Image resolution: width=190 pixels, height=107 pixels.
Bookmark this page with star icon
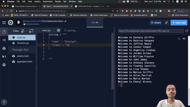pyautogui.click(x=117, y=11)
